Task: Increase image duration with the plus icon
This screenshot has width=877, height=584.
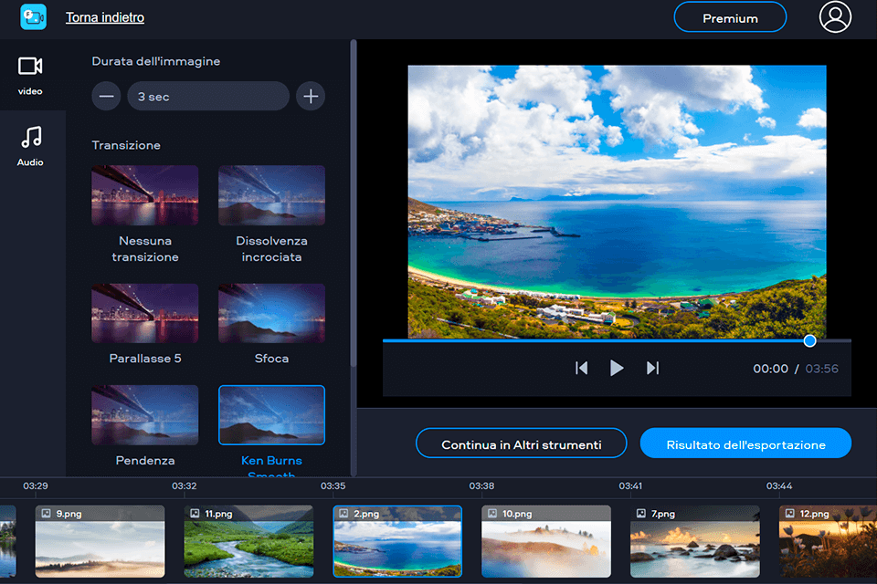Action: [310, 96]
